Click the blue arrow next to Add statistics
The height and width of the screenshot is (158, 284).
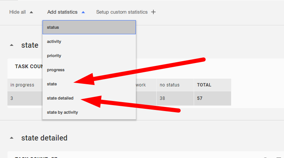click(83, 12)
